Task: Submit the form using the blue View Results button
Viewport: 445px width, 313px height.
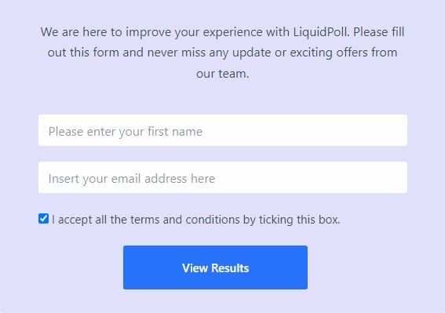Action: (215, 268)
